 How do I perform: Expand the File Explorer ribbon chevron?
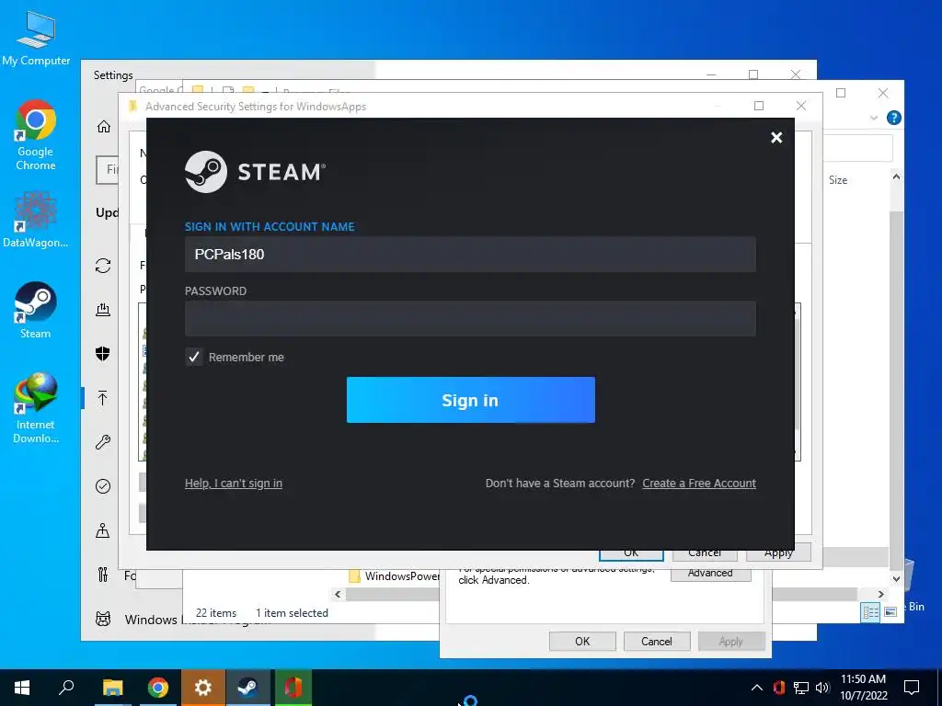[x=874, y=118]
